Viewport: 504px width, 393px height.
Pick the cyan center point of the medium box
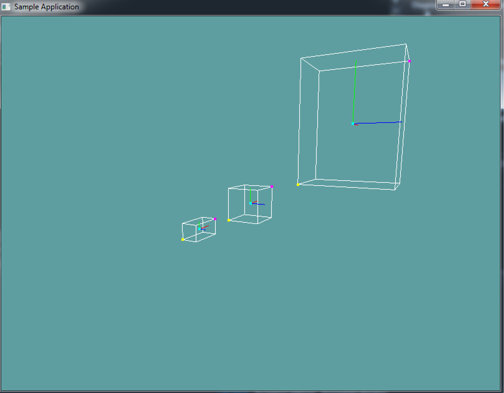point(251,203)
